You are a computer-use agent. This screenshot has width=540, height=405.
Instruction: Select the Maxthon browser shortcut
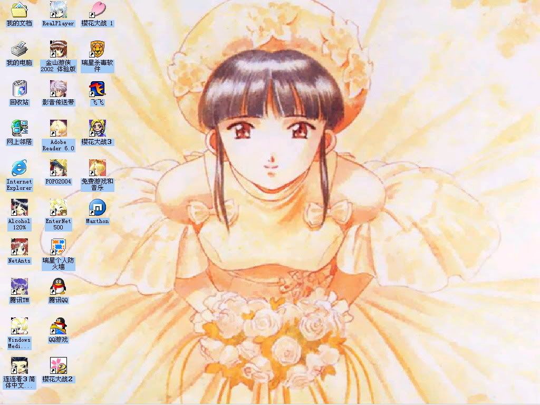[97, 207]
